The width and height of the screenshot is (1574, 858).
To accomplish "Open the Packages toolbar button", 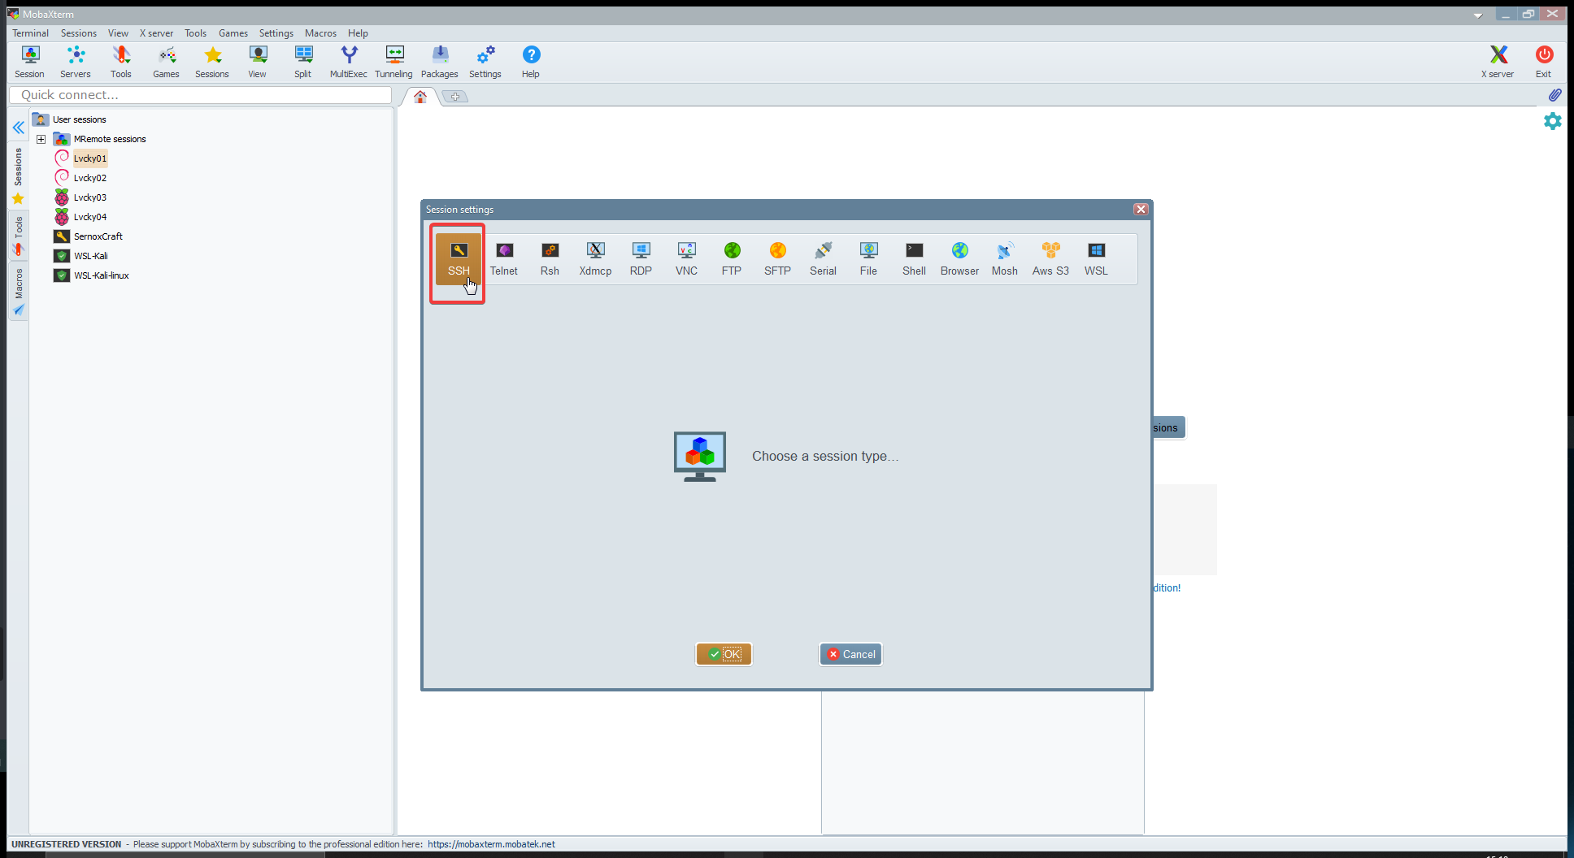I will pyautogui.click(x=440, y=62).
